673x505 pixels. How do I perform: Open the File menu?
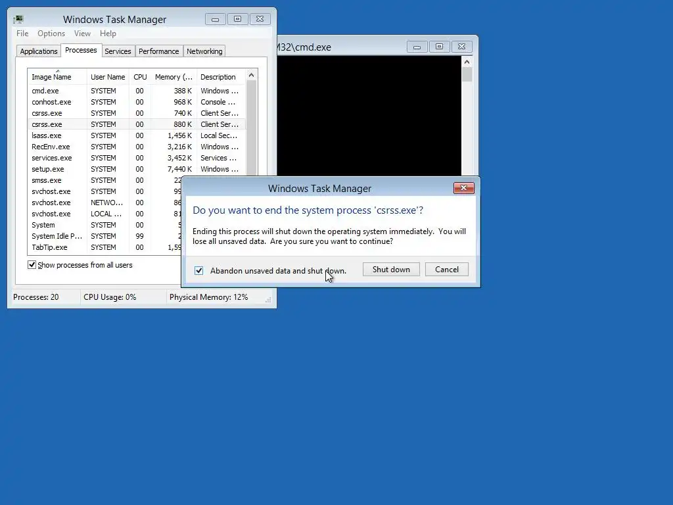click(x=22, y=34)
